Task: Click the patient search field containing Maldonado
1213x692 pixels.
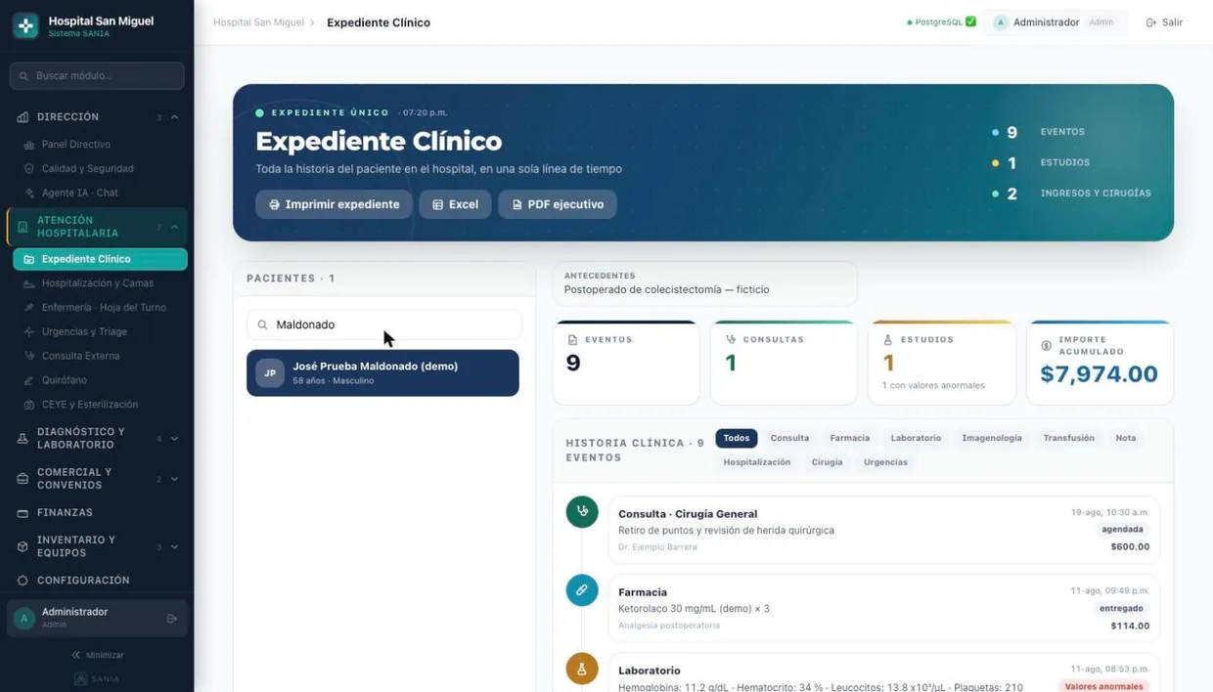Action: (383, 324)
